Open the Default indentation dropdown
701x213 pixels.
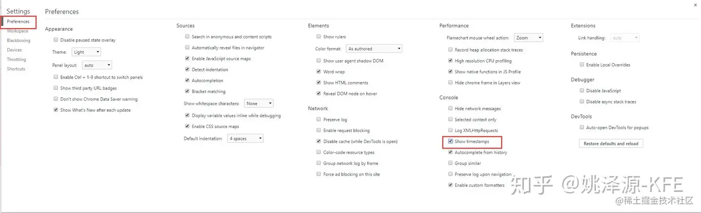click(x=245, y=139)
